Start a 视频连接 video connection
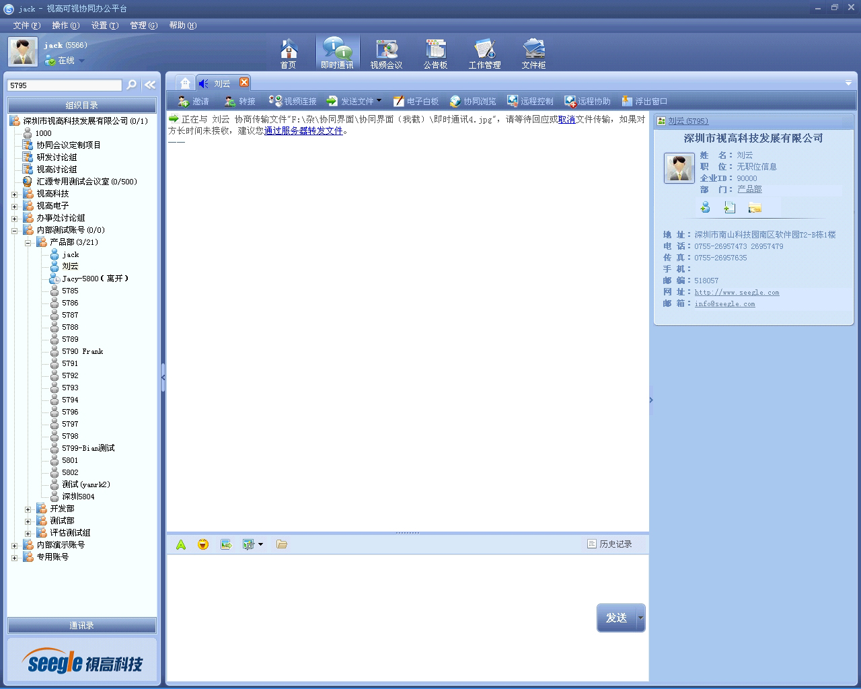 coord(292,101)
